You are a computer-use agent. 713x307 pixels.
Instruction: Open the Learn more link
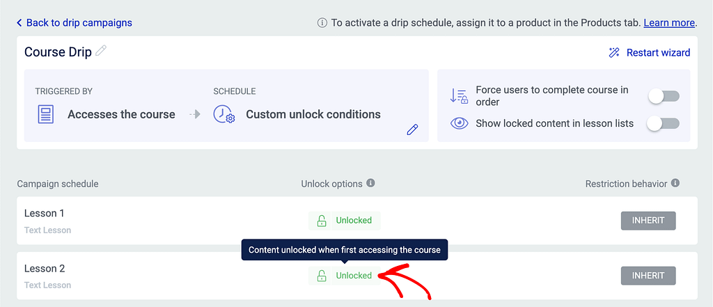[668, 23]
